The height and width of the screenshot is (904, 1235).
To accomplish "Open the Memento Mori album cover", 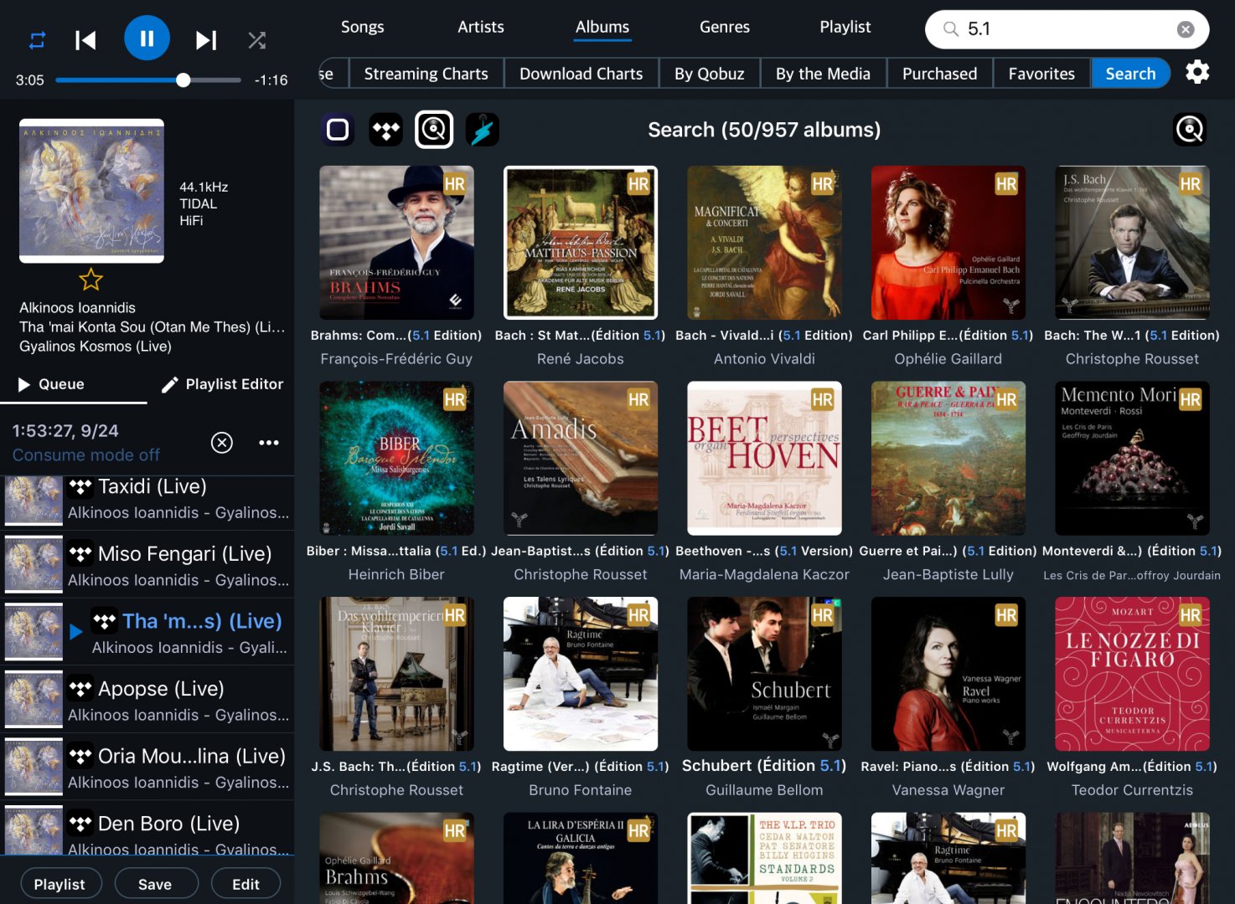I will (1132, 459).
